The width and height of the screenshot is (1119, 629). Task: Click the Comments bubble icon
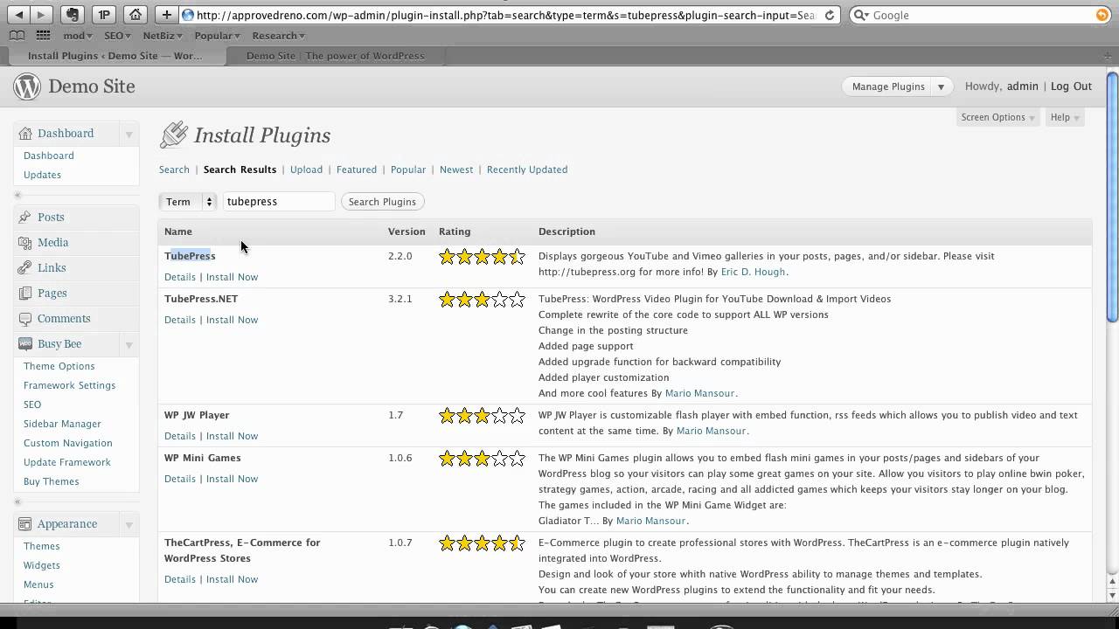[25, 319]
